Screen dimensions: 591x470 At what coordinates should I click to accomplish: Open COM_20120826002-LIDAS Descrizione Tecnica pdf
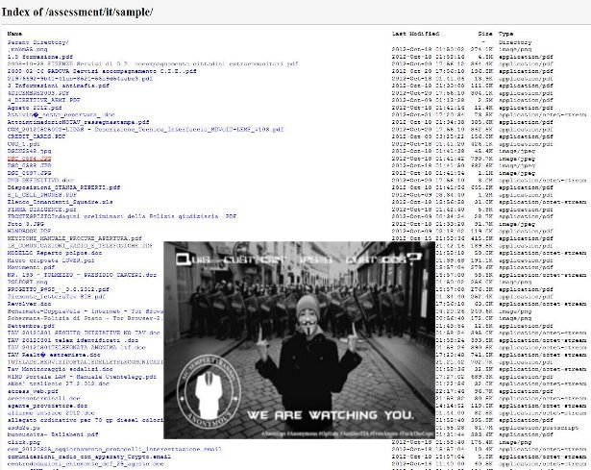145,130
